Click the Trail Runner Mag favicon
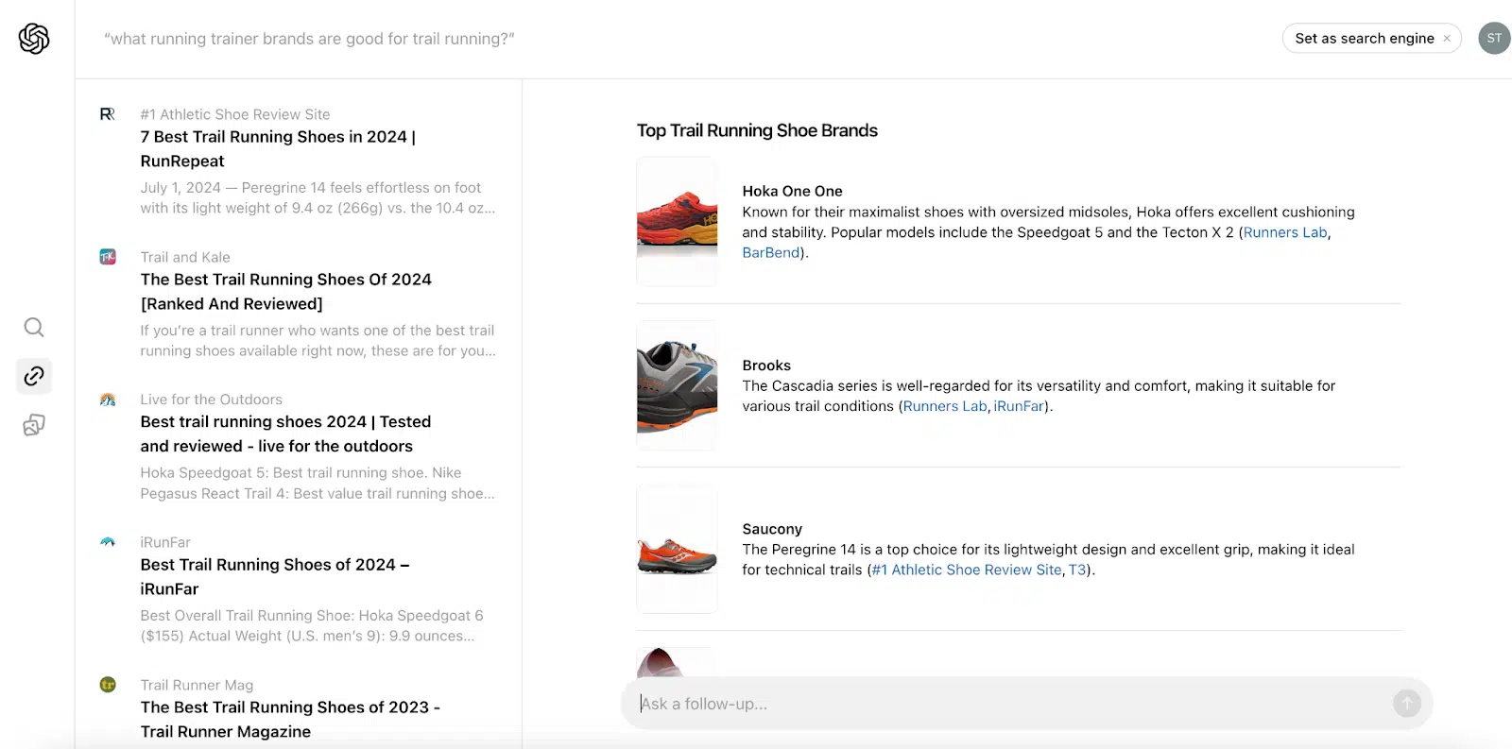This screenshot has width=1512, height=749. [108, 685]
